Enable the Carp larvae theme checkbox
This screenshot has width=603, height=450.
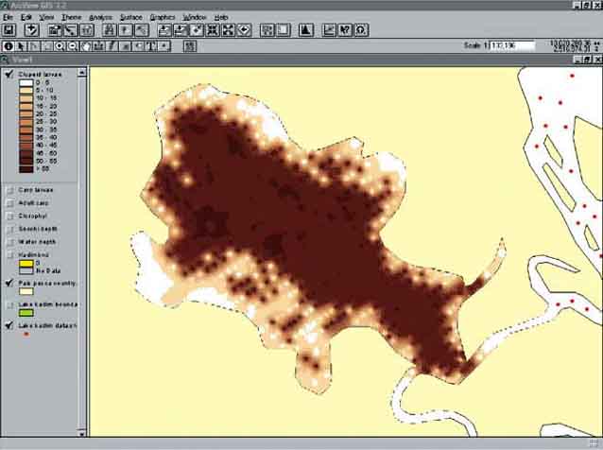9,190
